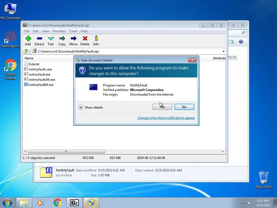The image size is (277, 208).
Task: Click the 7-Zip taskbar button
Action: pos(74,203)
